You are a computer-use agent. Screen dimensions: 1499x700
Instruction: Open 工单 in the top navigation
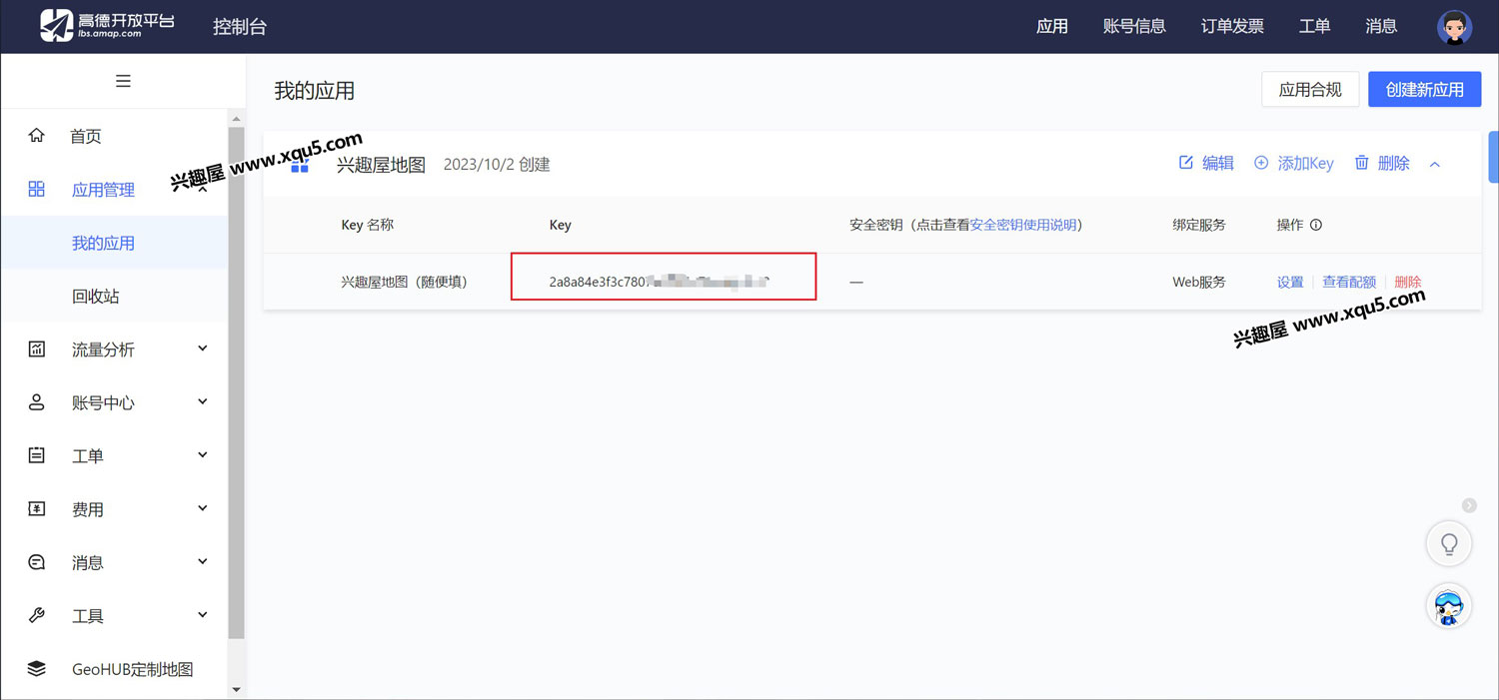(1314, 27)
